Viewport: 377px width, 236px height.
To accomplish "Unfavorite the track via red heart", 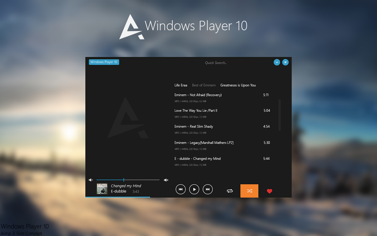I will (x=269, y=191).
